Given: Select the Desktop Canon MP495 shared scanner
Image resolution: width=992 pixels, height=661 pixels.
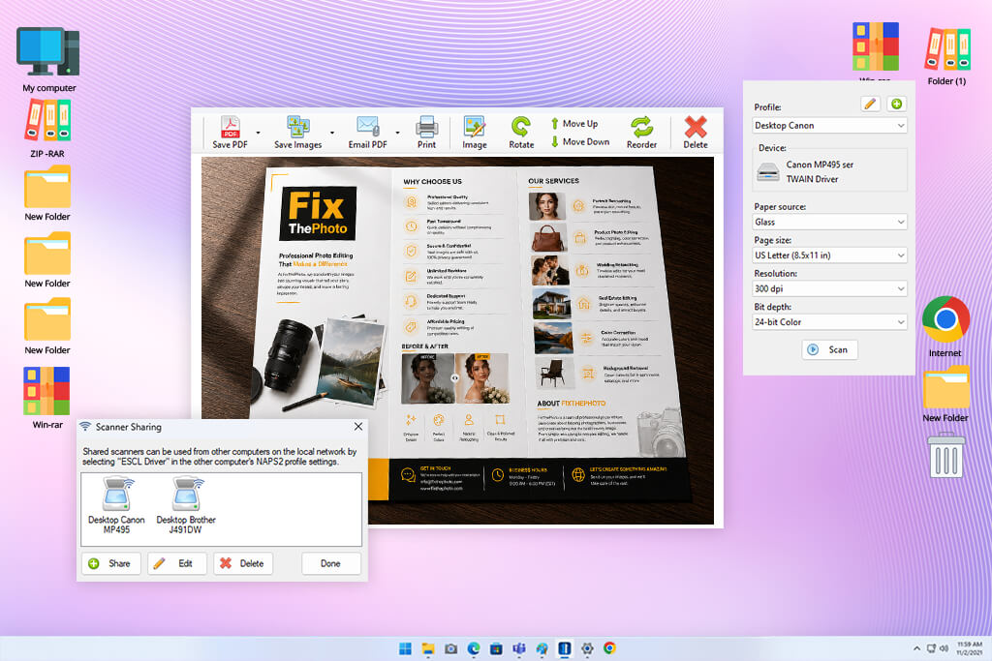Looking at the screenshot, I should (116, 505).
